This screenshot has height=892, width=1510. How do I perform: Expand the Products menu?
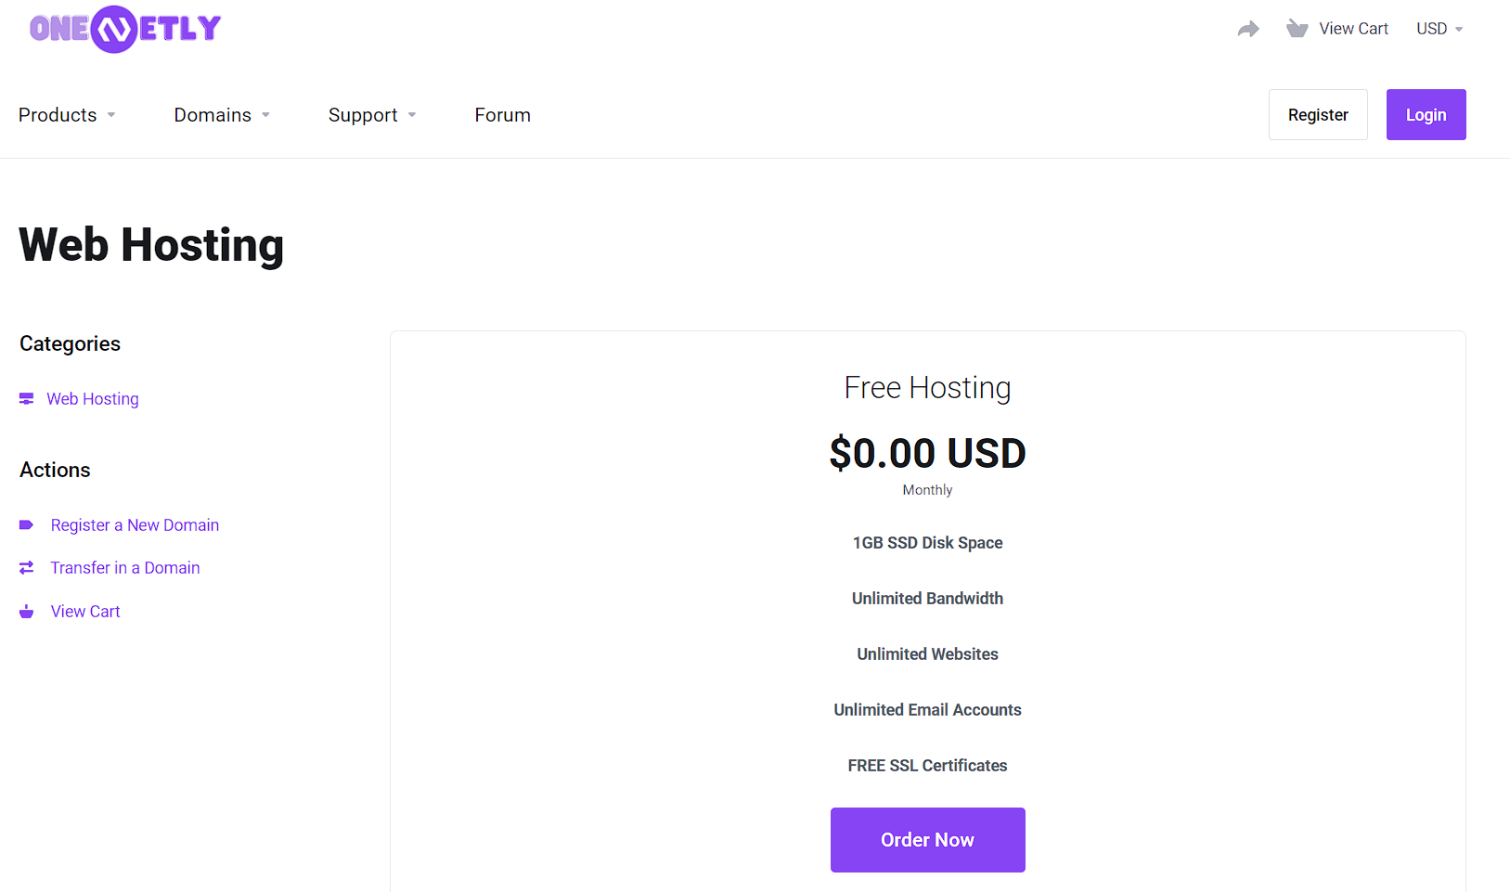[x=67, y=115]
